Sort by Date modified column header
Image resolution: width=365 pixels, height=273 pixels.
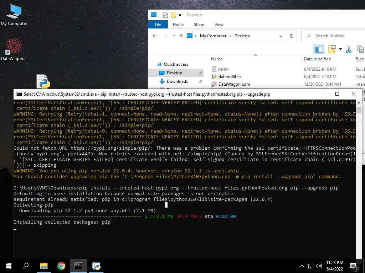point(317,59)
